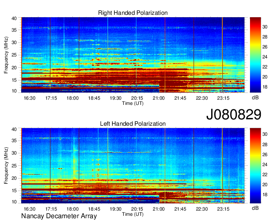Click the Nancay Decameter Array caption
Image resolution: width=272 pixels, height=221 pixels.
pos(59,216)
